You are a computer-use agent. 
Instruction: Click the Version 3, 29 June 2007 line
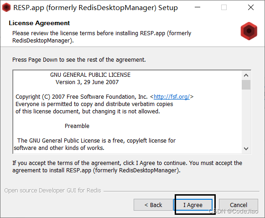tap(87, 82)
